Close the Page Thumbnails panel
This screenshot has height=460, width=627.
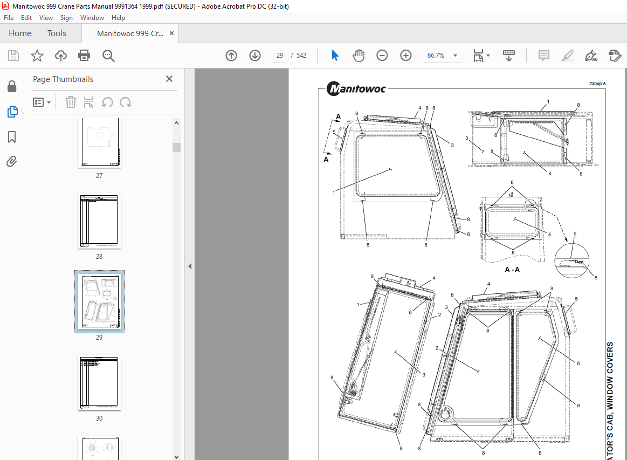[169, 79]
